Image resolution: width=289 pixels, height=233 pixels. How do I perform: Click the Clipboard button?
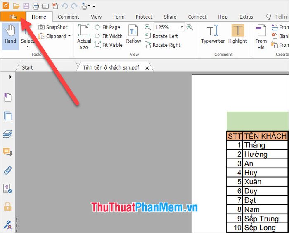pyautogui.click(x=52, y=36)
